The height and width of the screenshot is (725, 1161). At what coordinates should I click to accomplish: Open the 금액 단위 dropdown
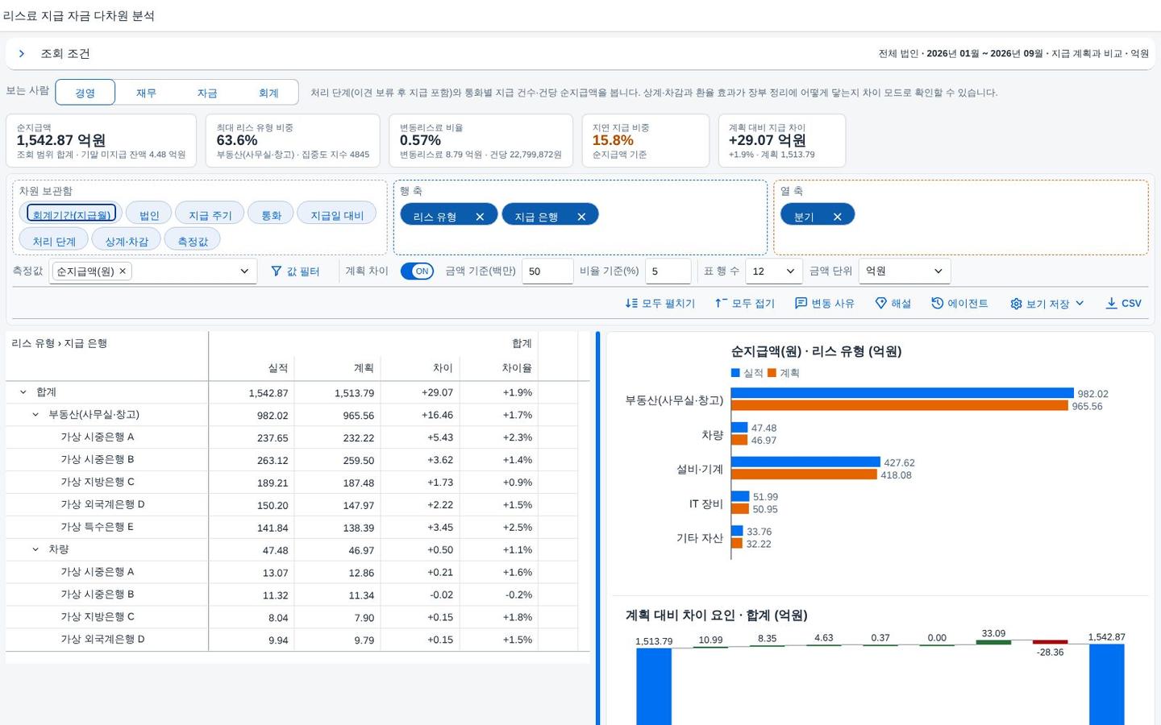coord(904,271)
